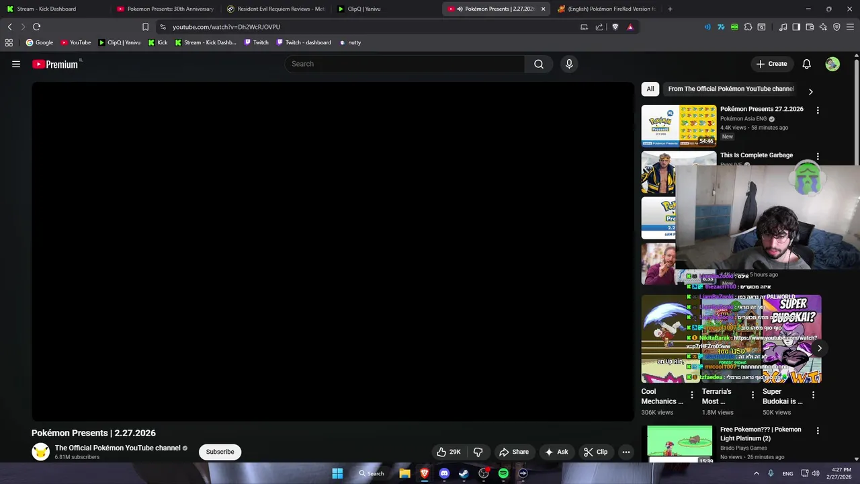
Task: Toggle the browser sidebar panel icon
Action: 796,27
